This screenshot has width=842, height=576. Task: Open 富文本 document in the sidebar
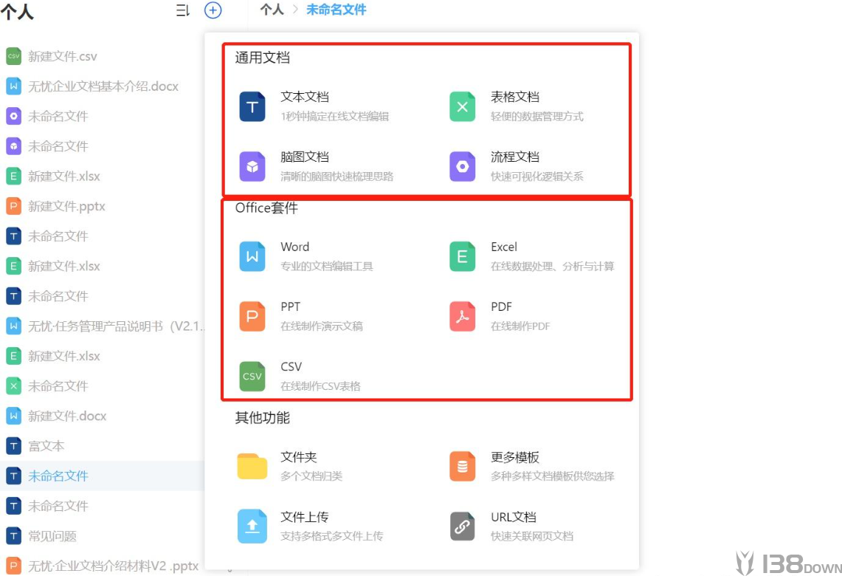[x=46, y=446]
